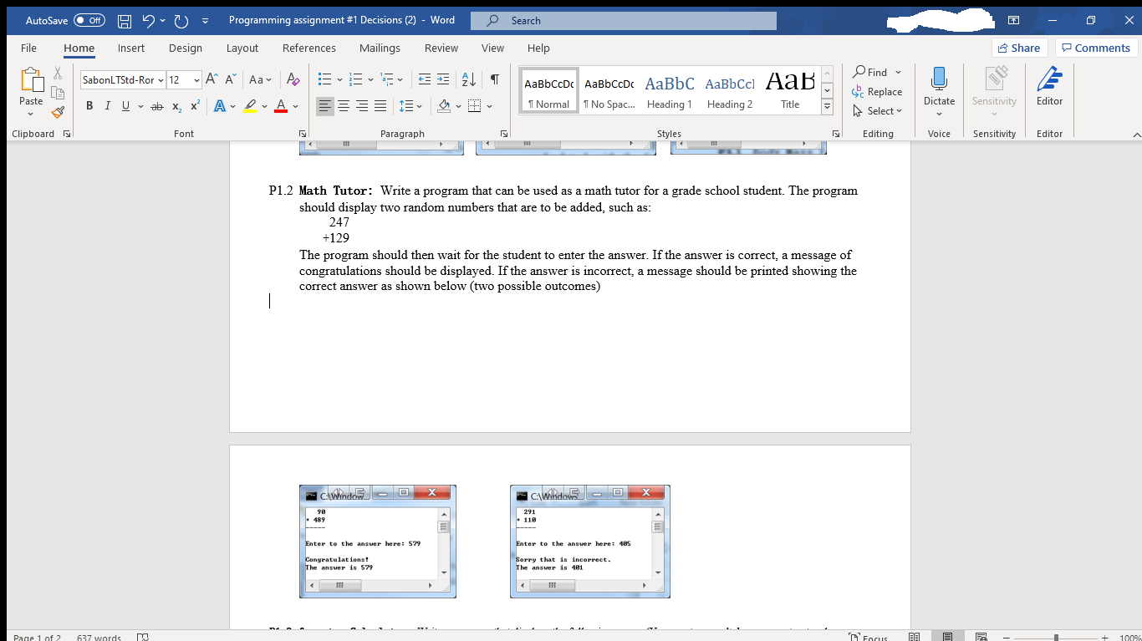Screen dimensions: 1142x641
Task: Toggle italic formatting
Action: pyautogui.click(x=106, y=105)
